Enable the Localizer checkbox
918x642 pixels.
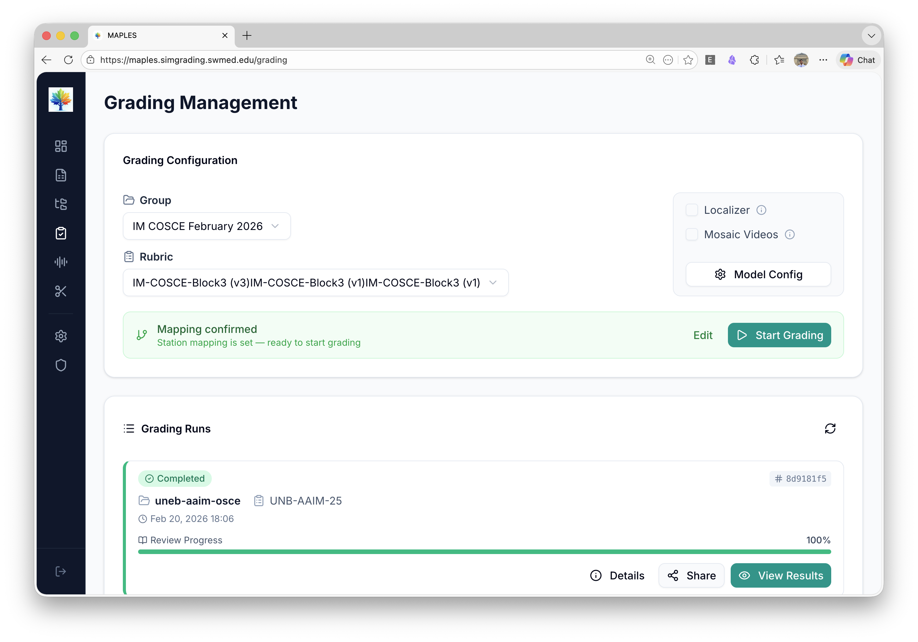[691, 210]
